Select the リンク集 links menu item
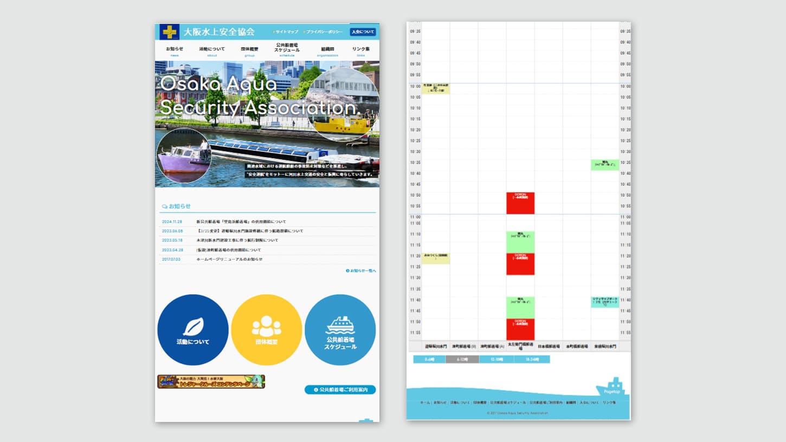 tap(361, 51)
